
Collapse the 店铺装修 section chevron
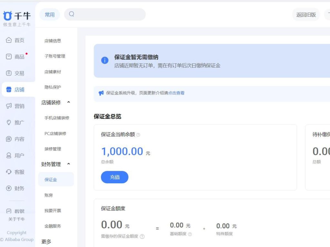pyautogui.click(x=68, y=102)
